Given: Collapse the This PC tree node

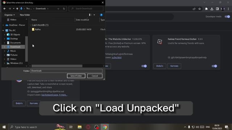Looking at the screenshot, I should (3, 30).
